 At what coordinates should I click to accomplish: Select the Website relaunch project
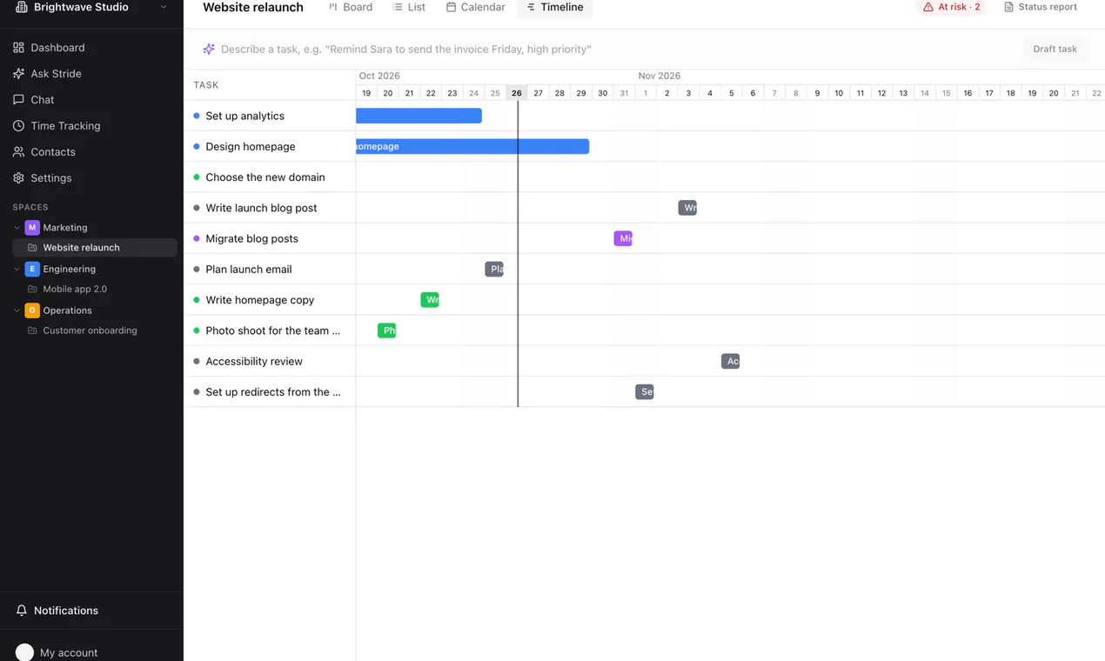click(x=95, y=248)
